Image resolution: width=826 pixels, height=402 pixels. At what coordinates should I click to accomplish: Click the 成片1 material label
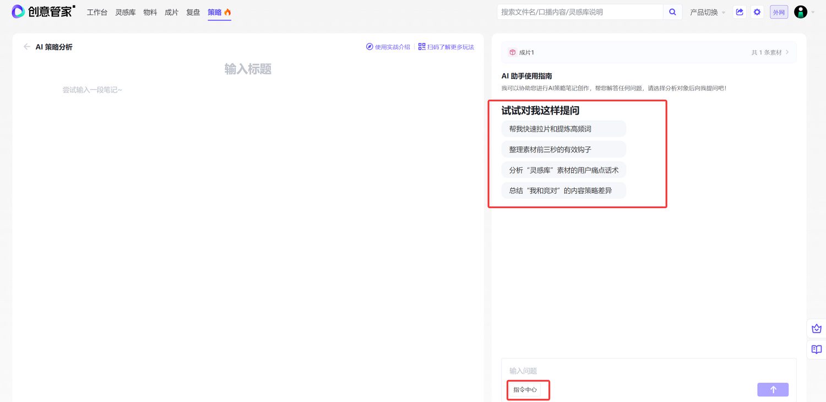[526, 52]
